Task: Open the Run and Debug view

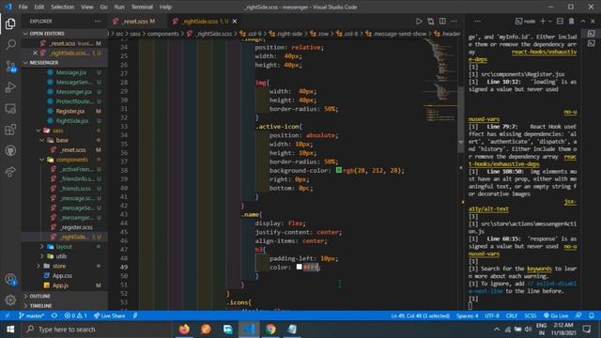Action: coord(10,87)
